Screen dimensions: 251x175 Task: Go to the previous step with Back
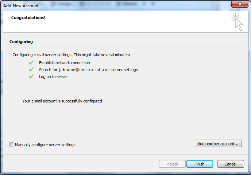click(x=172, y=164)
